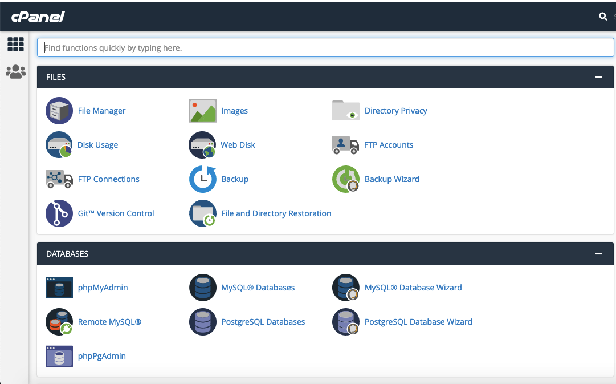The width and height of the screenshot is (616, 384).
Task: Open the Disk Usage icon
Action: click(59, 145)
